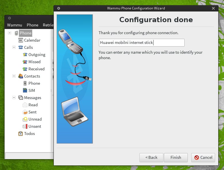Click the Unsent messages icon
This screenshot has width=224, height=170.
coord(25,126)
